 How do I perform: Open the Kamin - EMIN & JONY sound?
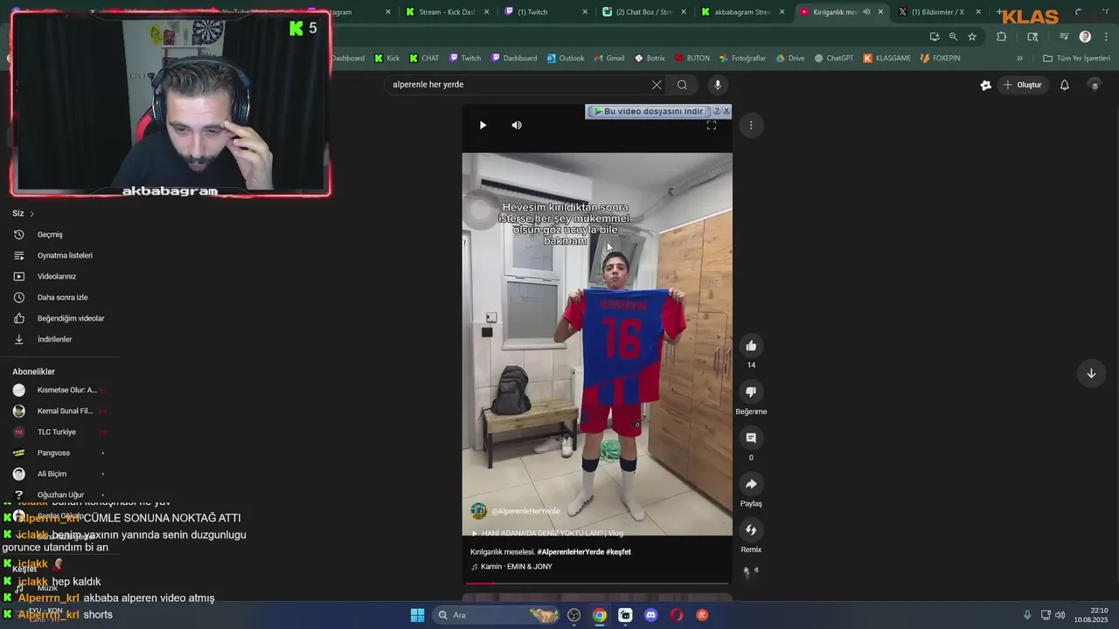(512, 567)
